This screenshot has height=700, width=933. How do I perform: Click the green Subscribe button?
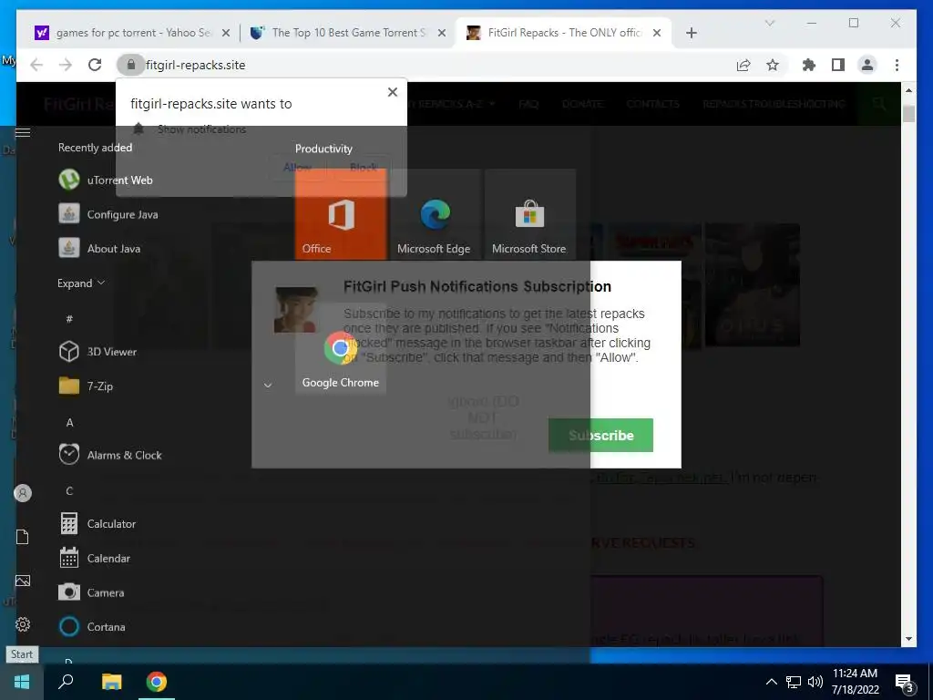[600, 435]
